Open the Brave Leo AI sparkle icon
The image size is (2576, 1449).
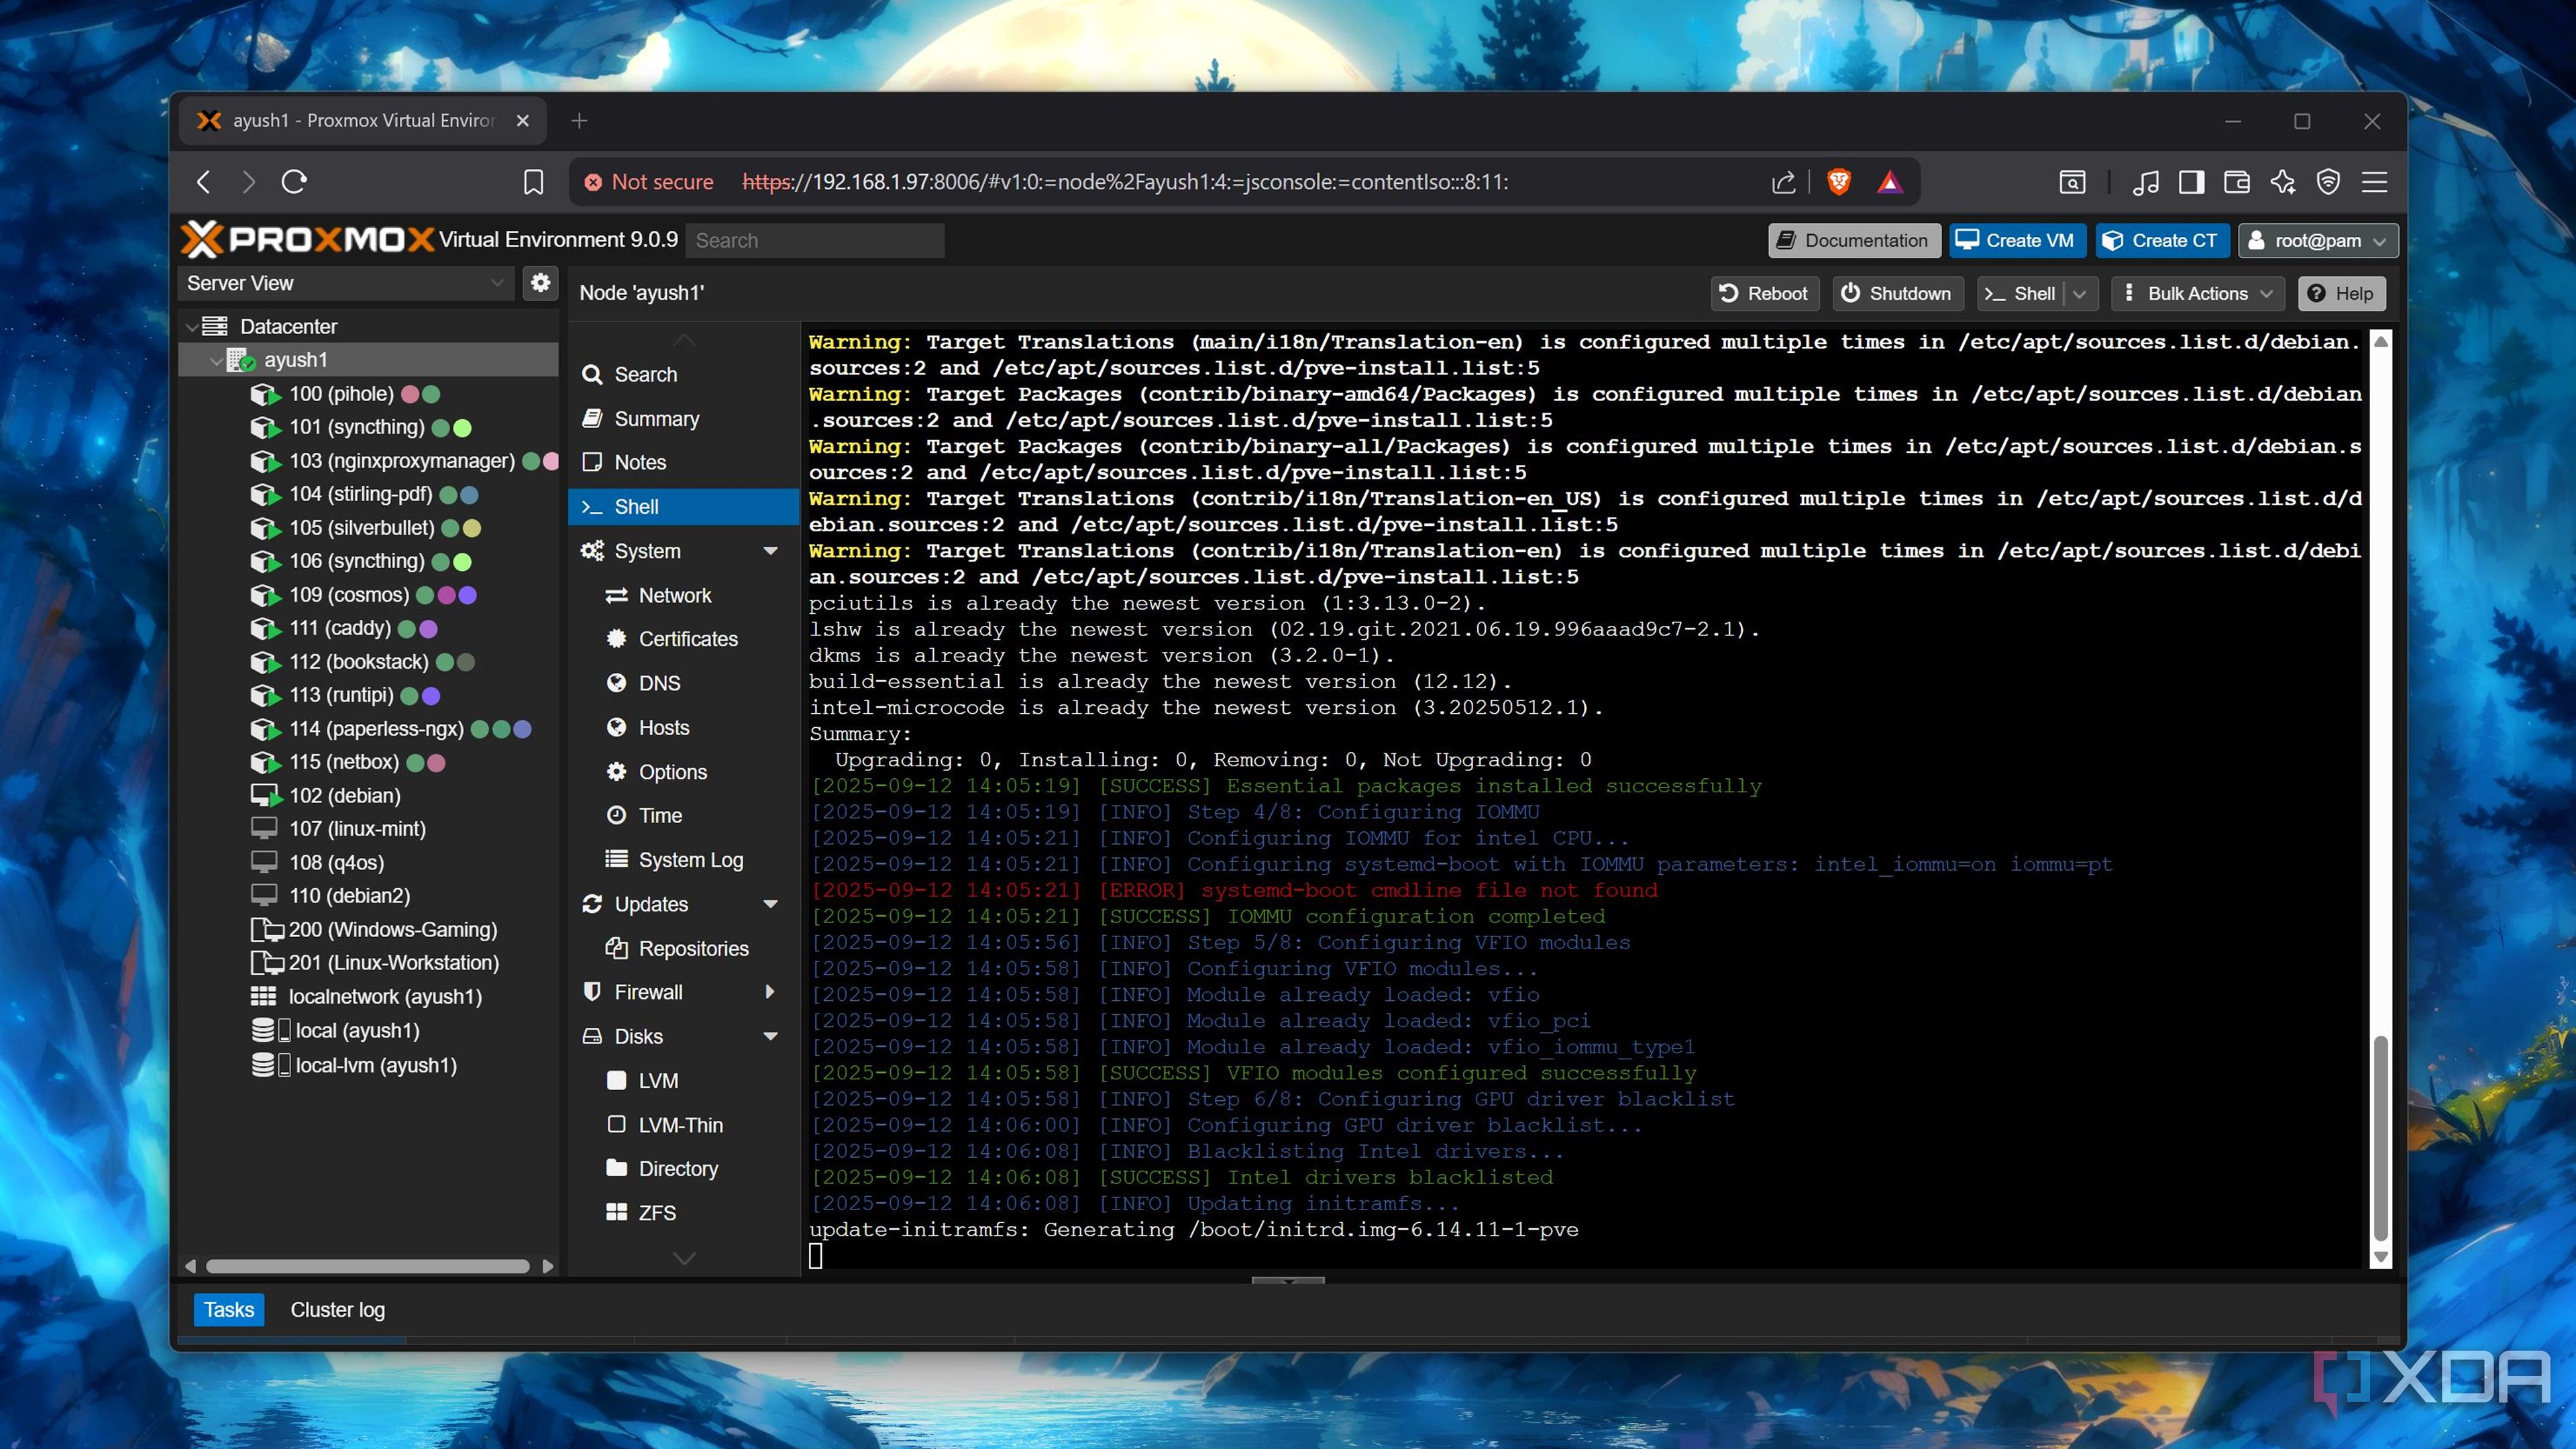point(2283,182)
